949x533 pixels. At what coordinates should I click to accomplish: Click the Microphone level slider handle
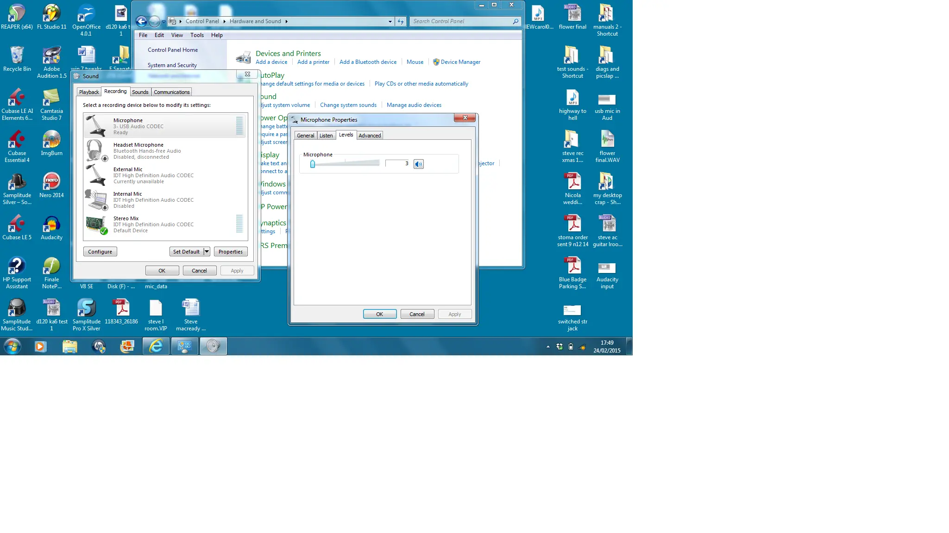[x=313, y=164]
